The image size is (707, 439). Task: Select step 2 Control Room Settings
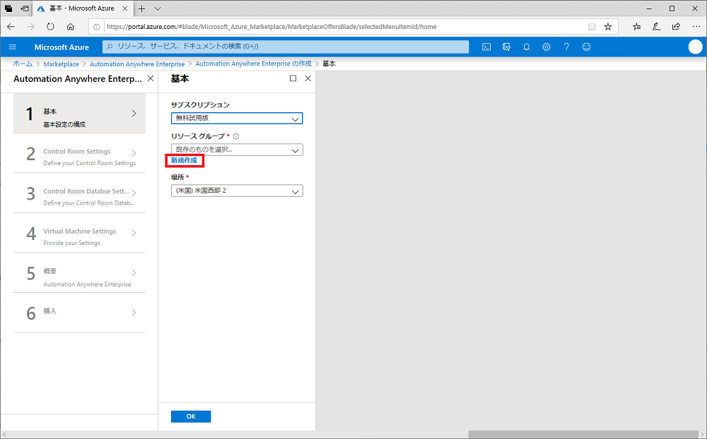pos(79,153)
